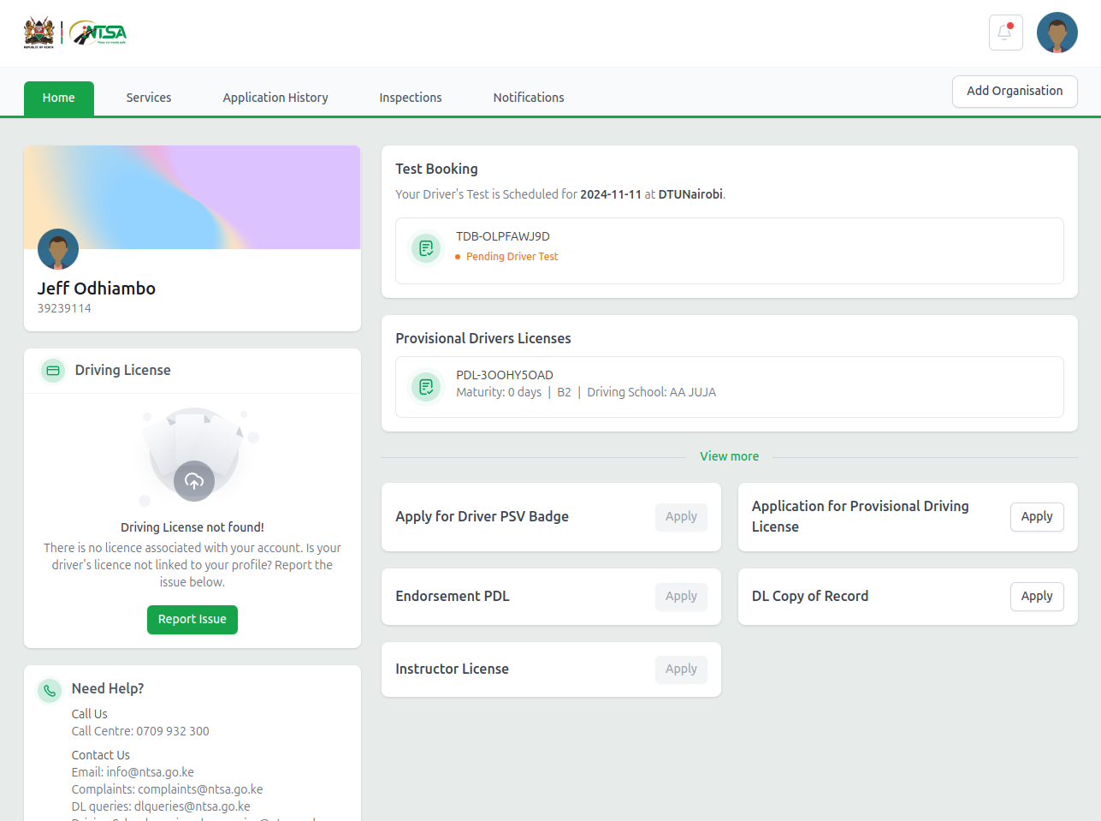Click the document icon beside PDL-3OOHY5OAD
1101x821 pixels.
click(426, 387)
